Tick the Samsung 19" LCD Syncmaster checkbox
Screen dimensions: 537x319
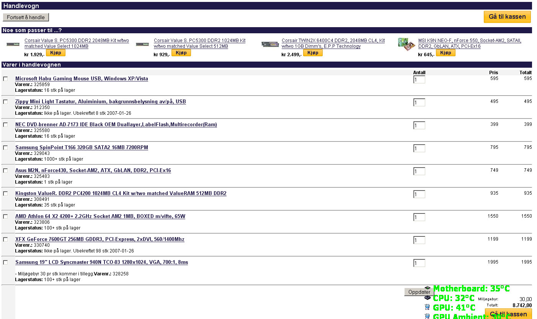pyautogui.click(x=5, y=262)
